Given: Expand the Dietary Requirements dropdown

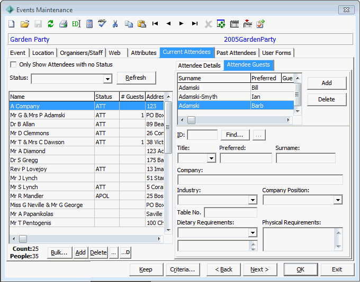Looking at the screenshot, I should pyautogui.click(x=253, y=233).
